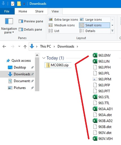Click This PC in address bar
Screen dimensions: 121x145
[x=46, y=46]
